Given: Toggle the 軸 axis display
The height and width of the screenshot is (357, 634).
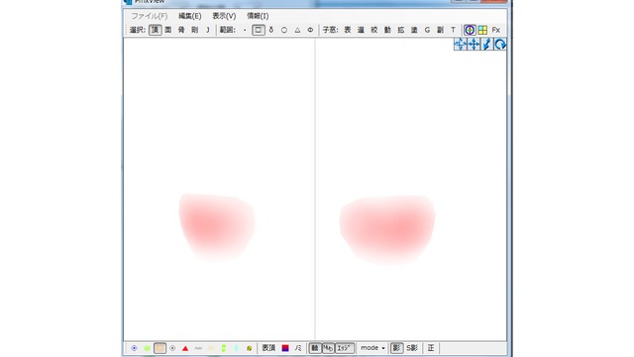Looking at the screenshot, I should (x=315, y=348).
